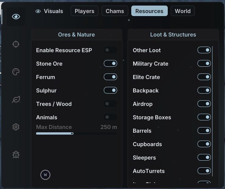
Task: Click the Storage Boxes label
Action: [x=152, y=117]
